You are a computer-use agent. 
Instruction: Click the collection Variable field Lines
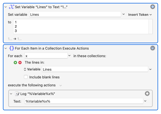pyautogui.click(x=95, y=69)
